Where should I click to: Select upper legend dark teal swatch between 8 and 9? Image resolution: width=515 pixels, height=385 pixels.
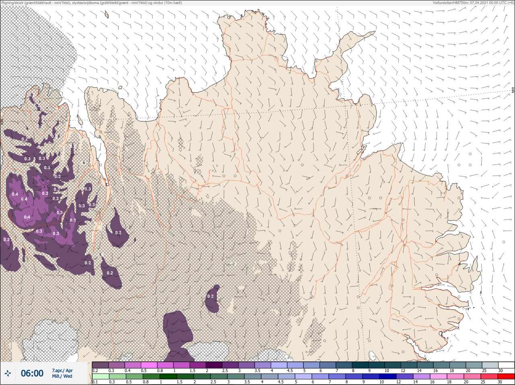tap(361, 365)
